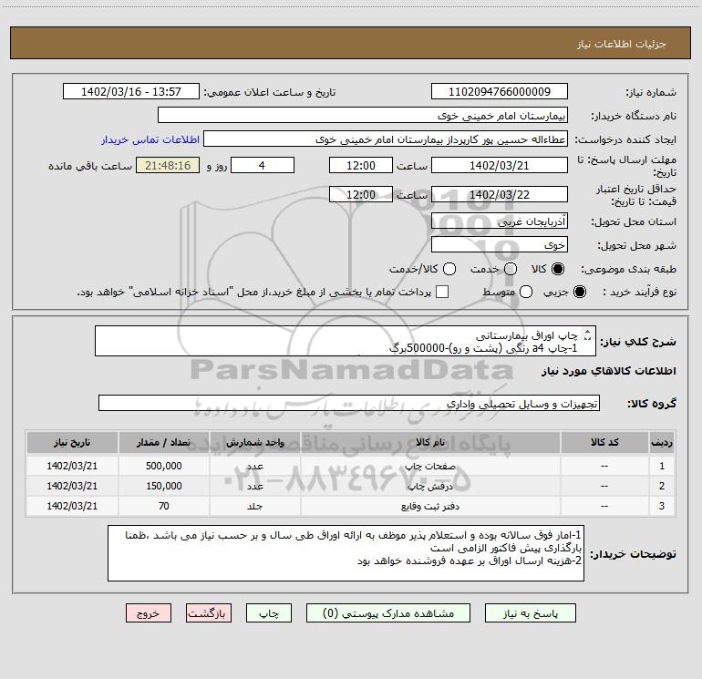Screen dimensions: 702x679
Task: Click the announcement date field 1402/03/16 - 13:57
Action: [131, 92]
